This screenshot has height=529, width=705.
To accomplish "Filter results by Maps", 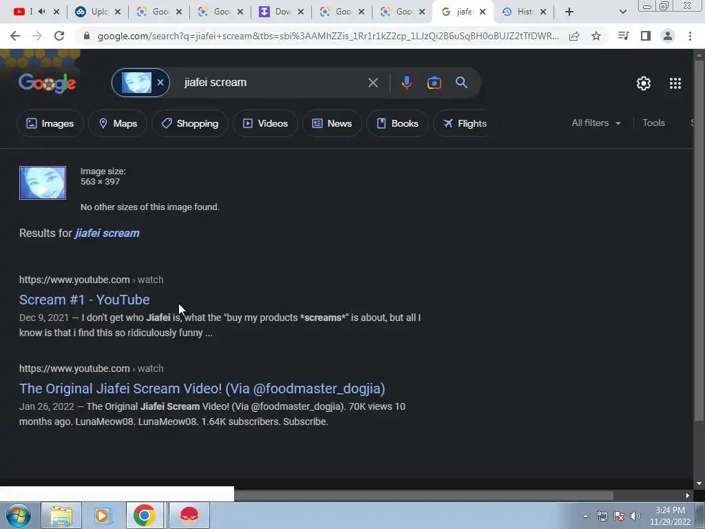I will pyautogui.click(x=118, y=123).
